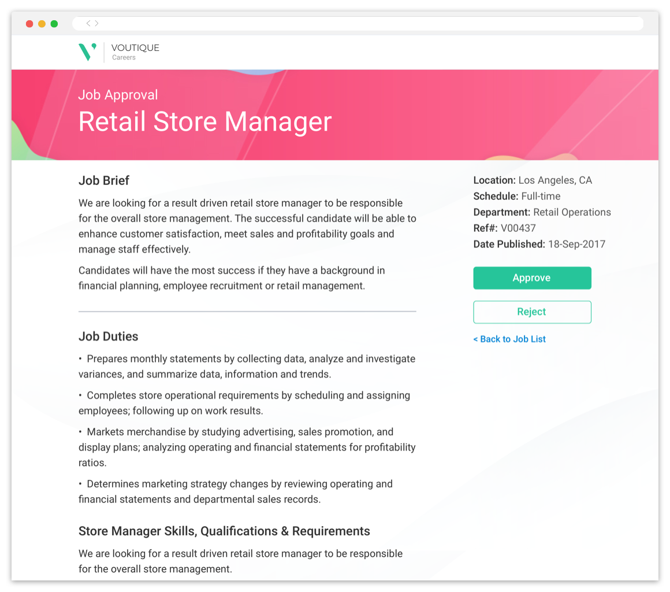
Task: Click the pink header banner graphic
Action: 462,116
